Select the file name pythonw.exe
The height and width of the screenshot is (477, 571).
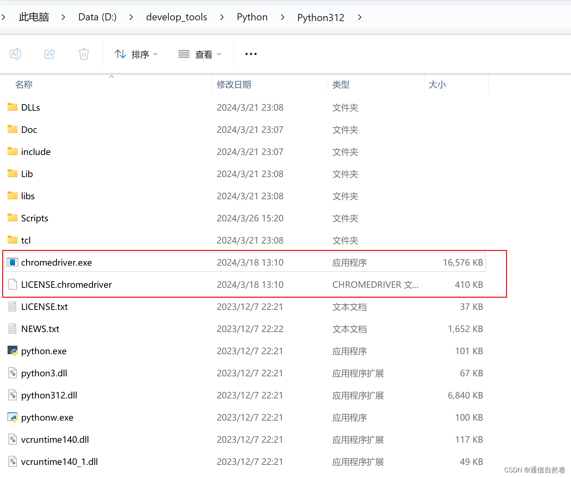point(47,417)
